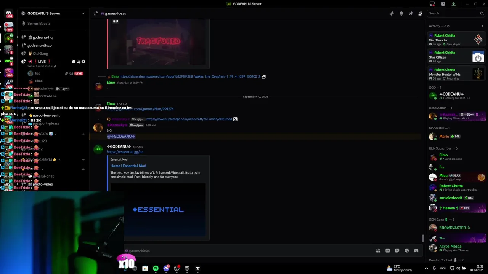This screenshot has height=274, width=488.
Task: Click the magnifier icon in Search box
Action: (x=482, y=13)
